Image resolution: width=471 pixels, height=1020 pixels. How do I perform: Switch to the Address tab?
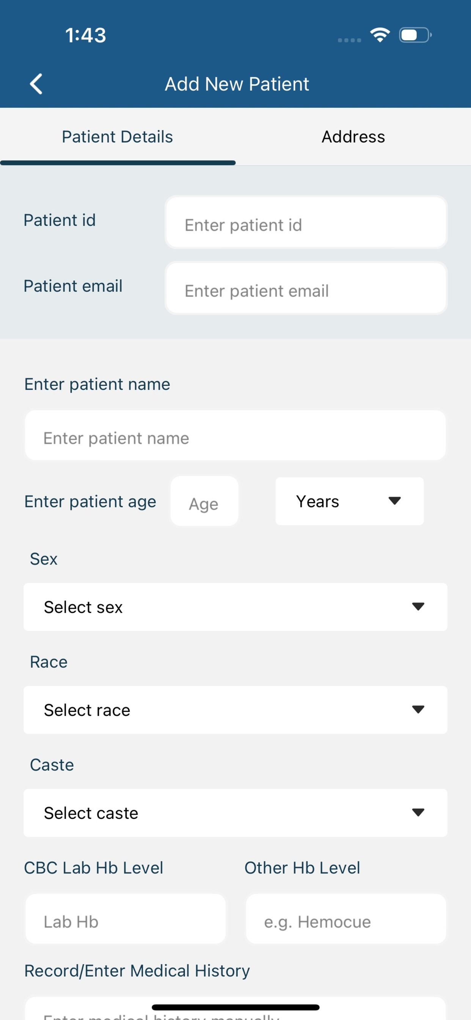click(x=353, y=137)
